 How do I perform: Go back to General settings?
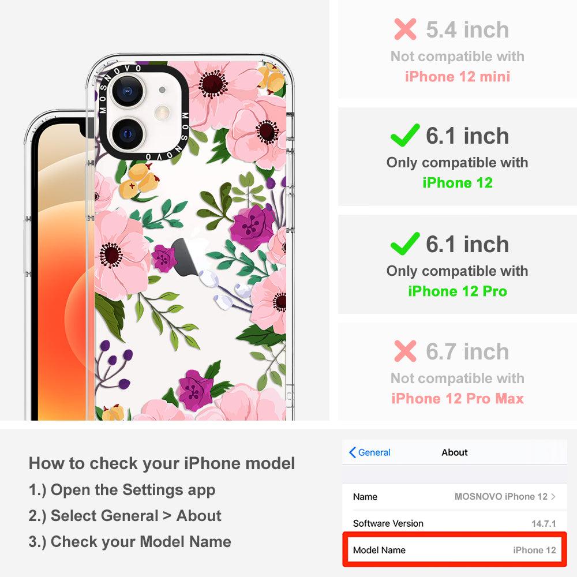[370, 452]
